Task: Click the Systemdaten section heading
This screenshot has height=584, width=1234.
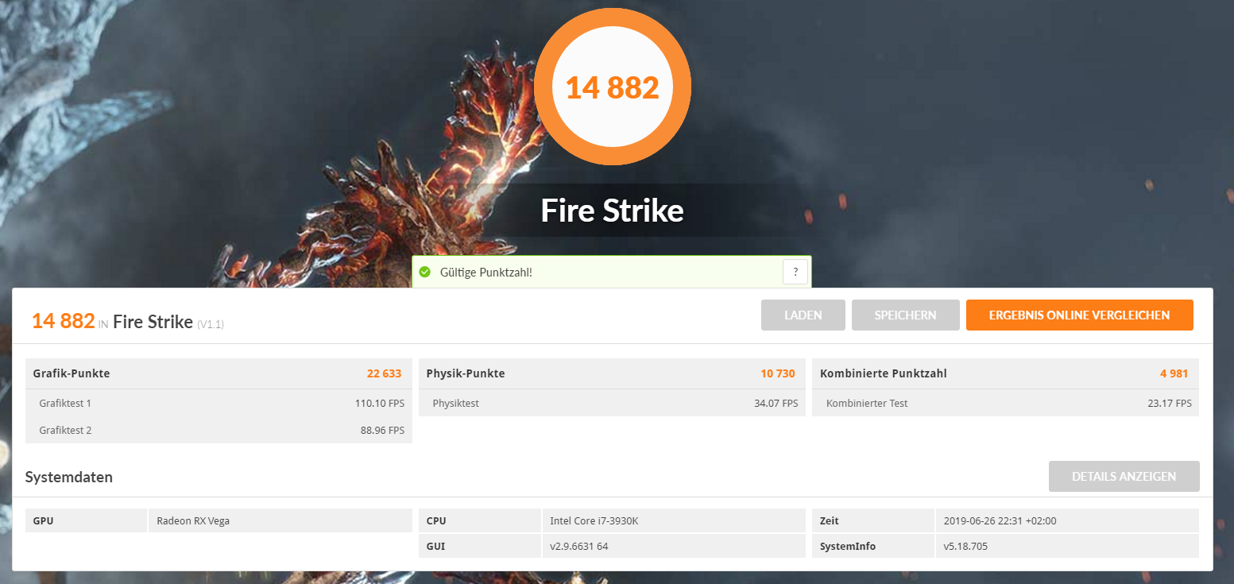Action: click(x=69, y=478)
